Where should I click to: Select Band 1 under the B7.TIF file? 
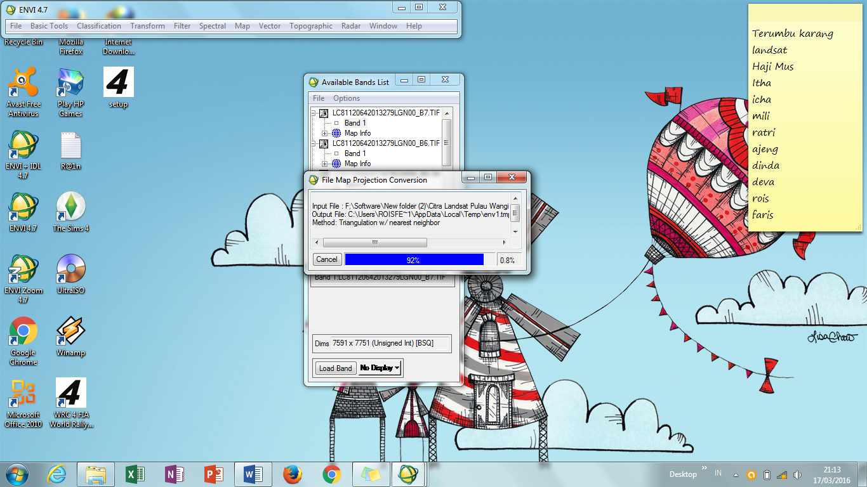tap(355, 123)
